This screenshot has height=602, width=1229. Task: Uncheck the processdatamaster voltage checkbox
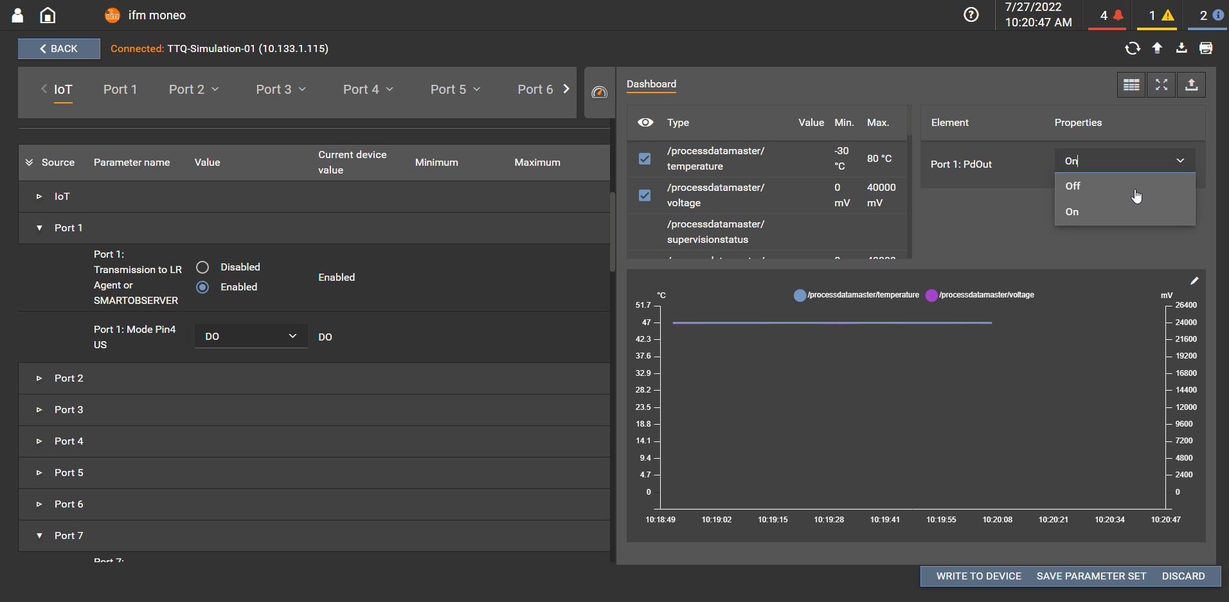point(645,195)
